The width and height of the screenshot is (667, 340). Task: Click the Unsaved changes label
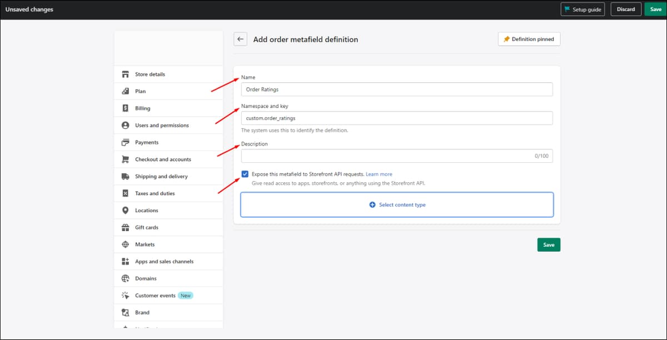point(29,9)
